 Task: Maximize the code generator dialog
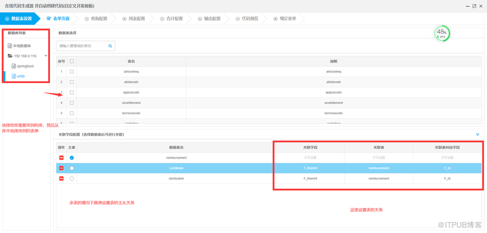[x=473, y=6]
